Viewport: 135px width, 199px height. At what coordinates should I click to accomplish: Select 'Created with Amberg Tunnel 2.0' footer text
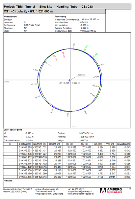(18, 189)
